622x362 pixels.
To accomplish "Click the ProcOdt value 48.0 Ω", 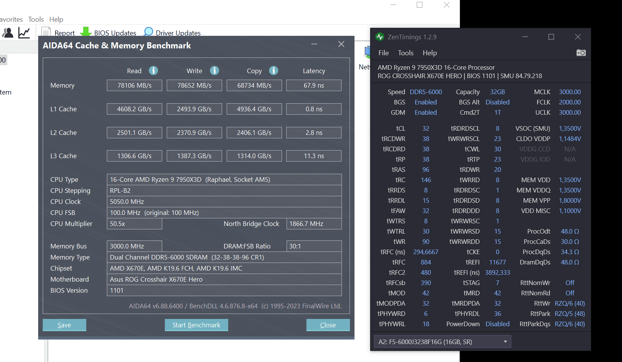I will click(x=570, y=231).
